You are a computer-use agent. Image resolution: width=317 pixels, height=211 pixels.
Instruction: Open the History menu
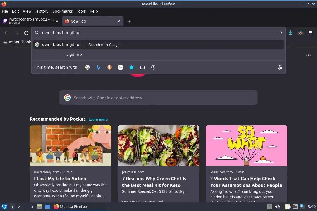42,11
